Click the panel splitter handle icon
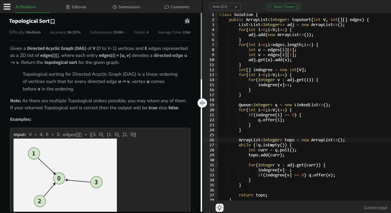Screen dimensions: 391x213 [x=202, y=103]
